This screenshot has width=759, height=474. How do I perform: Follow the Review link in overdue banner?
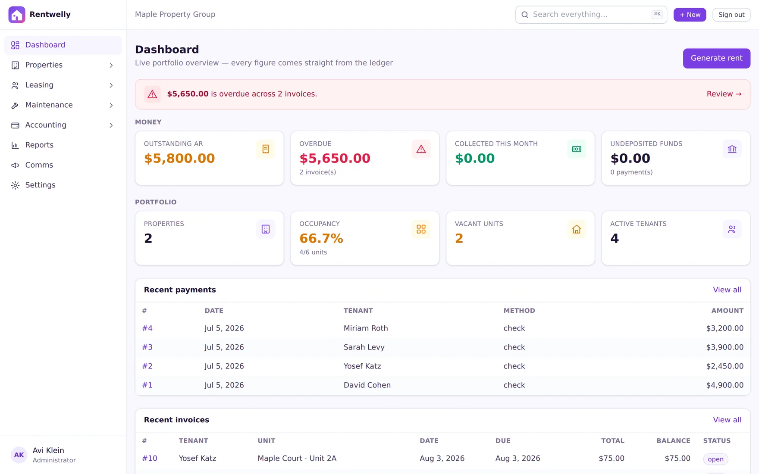pos(724,94)
